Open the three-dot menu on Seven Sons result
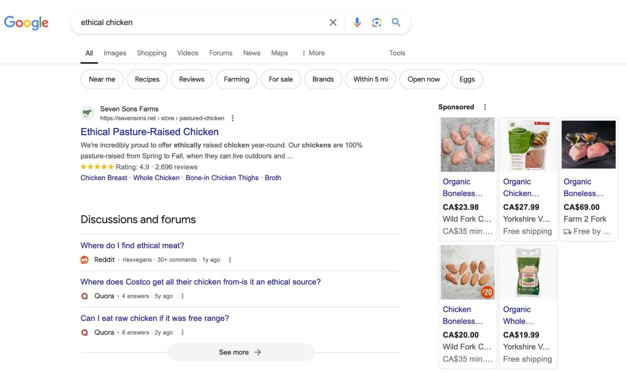This screenshot has height=373, width=627. pyautogui.click(x=232, y=118)
